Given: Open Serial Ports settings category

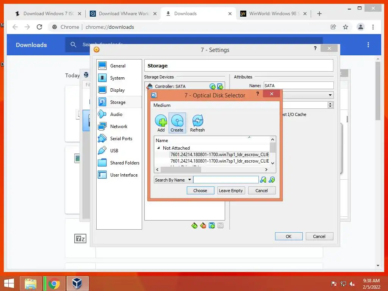Looking at the screenshot, I should tap(119, 139).
